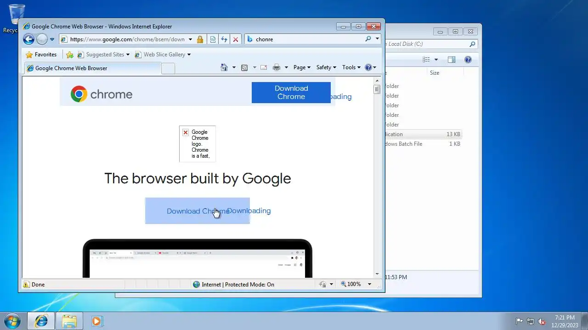Viewport: 588px width, 330px height.
Task: Open the Windows Explorer taskbar icon
Action: click(69, 321)
